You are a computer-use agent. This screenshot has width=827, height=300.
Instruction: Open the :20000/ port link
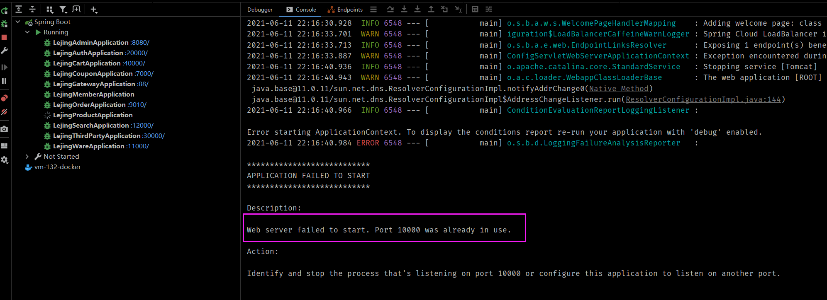point(137,53)
